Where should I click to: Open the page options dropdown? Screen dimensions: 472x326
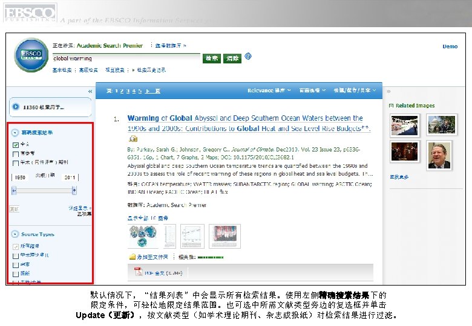pyautogui.click(x=312, y=91)
